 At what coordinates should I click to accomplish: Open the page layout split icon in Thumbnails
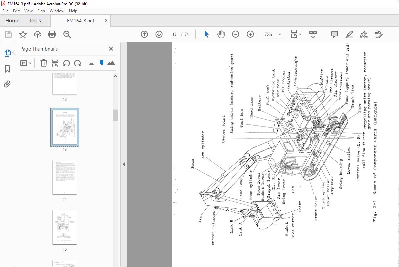coord(55,63)
